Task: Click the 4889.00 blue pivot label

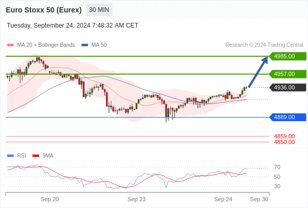Action: (288, 117)
